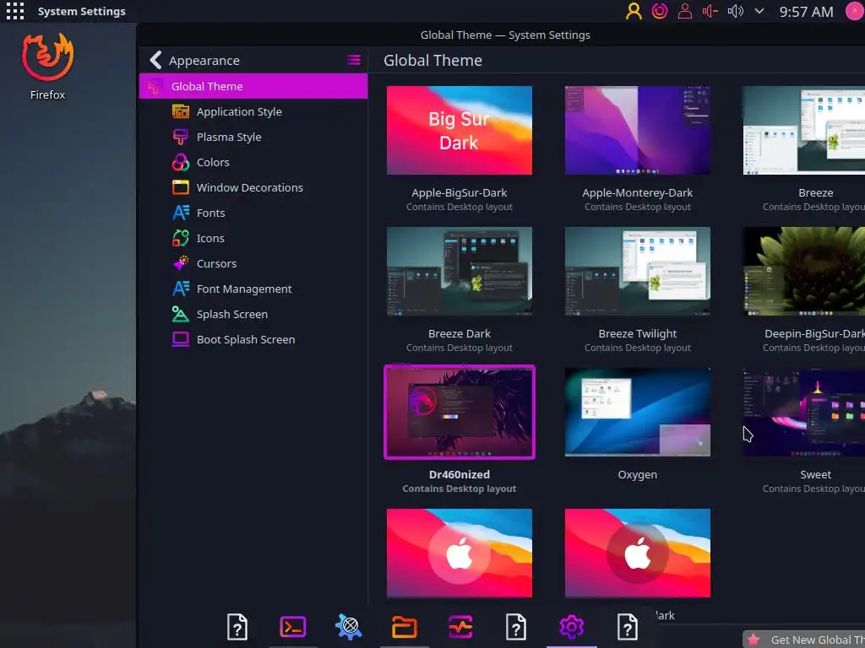This screenshot has width=865, height=648.
Task: Select the Apple-Monterey-Dark theme thumbnail
Action: [x=637, y=130]
